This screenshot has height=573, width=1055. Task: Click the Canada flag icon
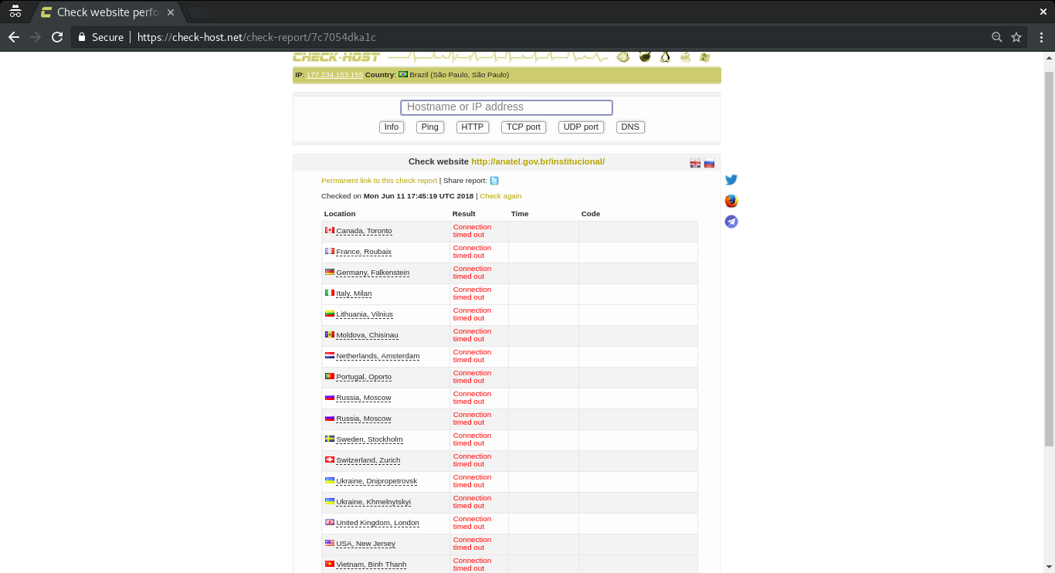330,230
